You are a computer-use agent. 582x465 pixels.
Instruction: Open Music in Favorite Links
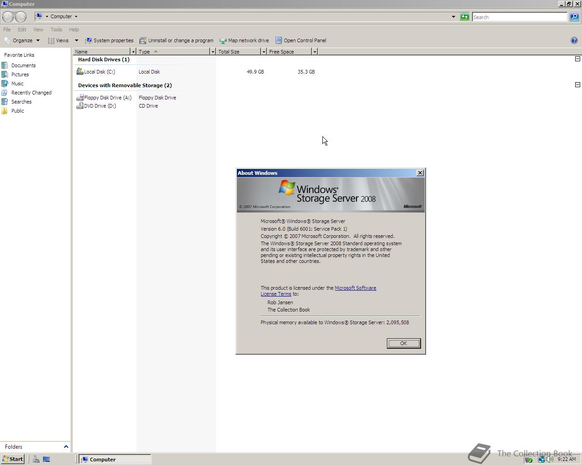(17, 84)
